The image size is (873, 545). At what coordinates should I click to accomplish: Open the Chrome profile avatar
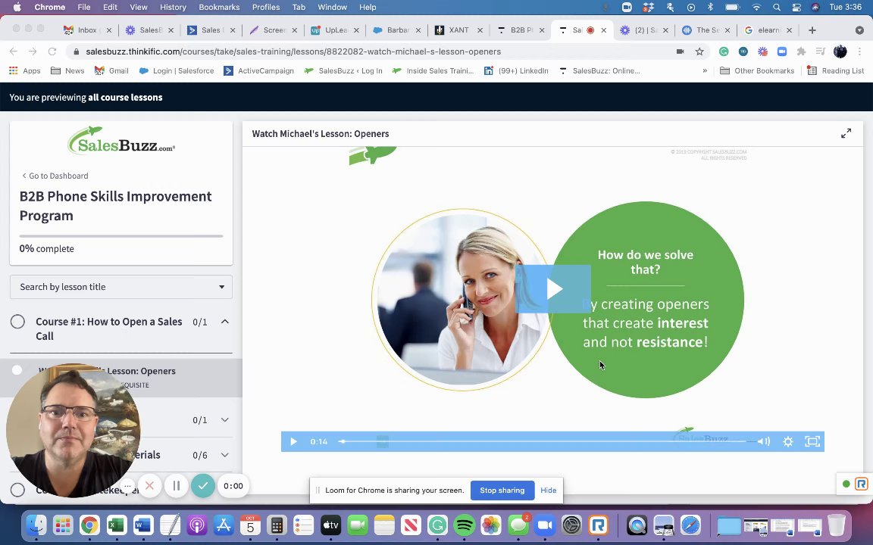(x=840, y=51)
